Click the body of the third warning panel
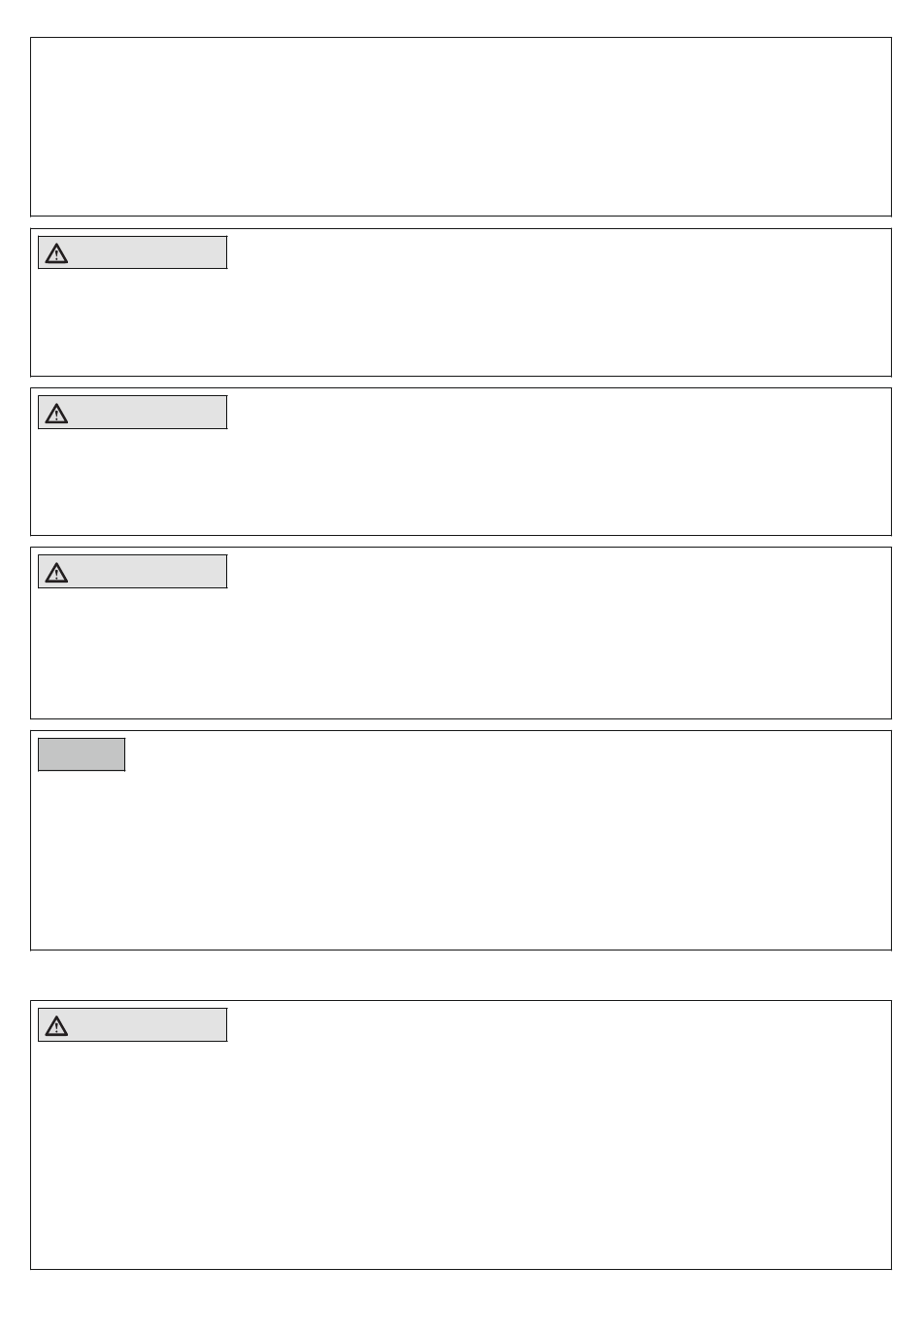 tap(461, 650)
